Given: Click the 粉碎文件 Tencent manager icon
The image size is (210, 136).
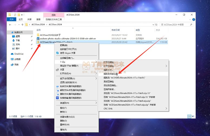Looking at the screenshot, I should 57,86.
